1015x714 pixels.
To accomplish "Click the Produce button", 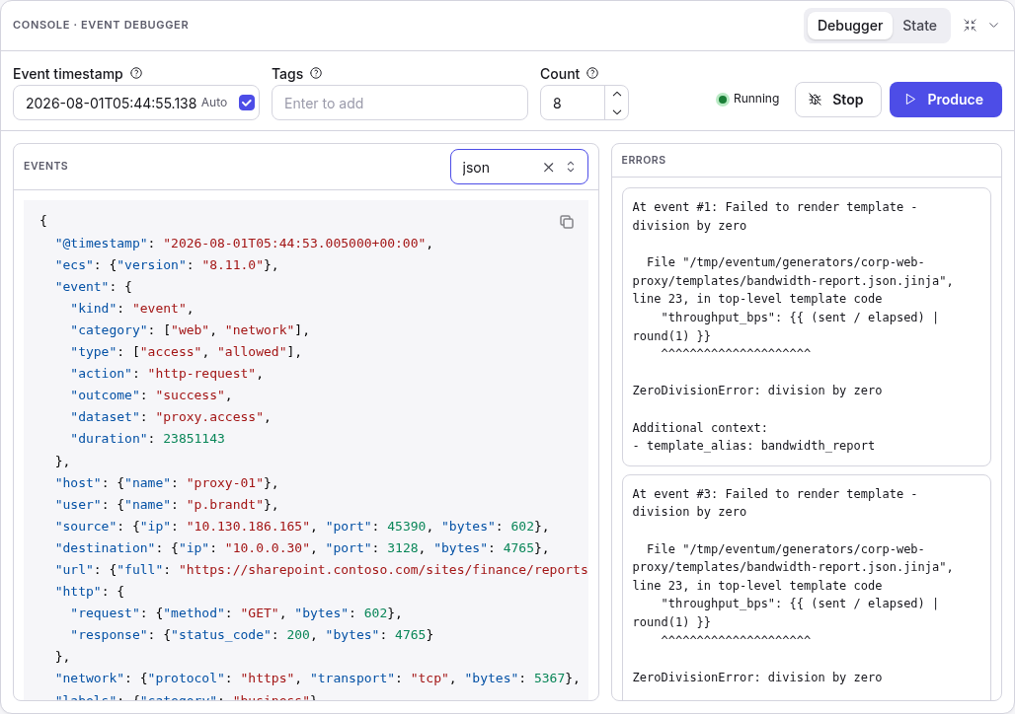I will point(945,100).
